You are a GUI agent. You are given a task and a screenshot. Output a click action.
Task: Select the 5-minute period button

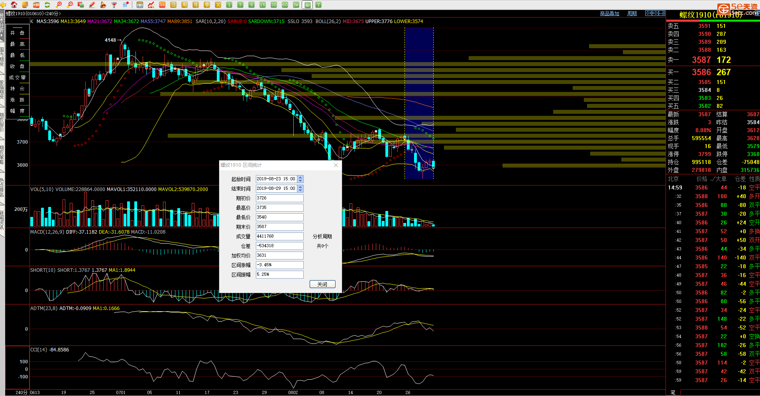[251, 5]
